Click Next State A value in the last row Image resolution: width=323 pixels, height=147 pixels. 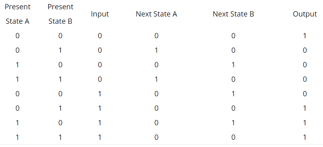[x=156, y=137]
